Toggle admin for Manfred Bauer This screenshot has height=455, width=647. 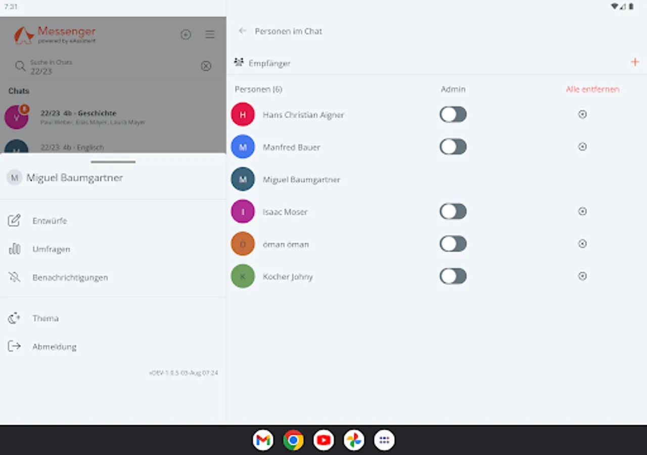[453, 147]
